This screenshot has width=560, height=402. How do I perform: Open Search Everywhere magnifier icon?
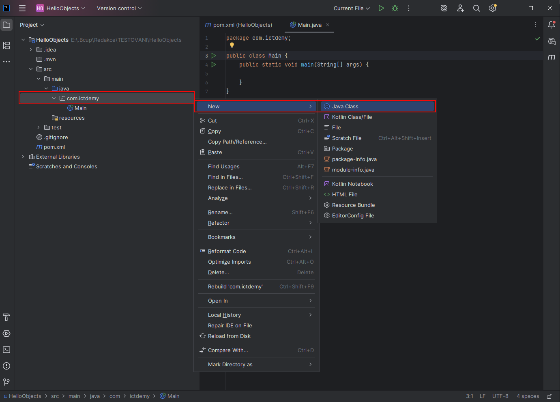[476, 8]
